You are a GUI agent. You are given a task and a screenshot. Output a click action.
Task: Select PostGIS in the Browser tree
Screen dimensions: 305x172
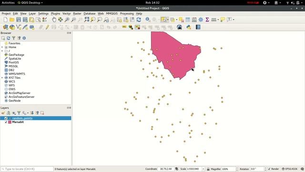(14, 63)
